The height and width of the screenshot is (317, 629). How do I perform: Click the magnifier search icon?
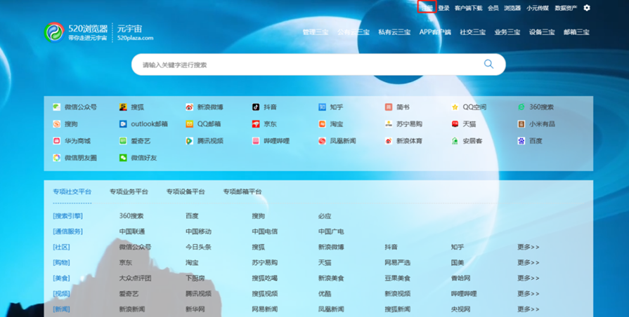click(488, 64)
